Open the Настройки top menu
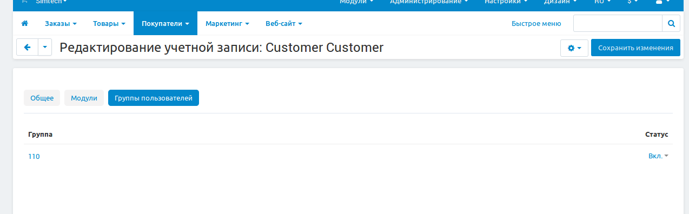The width and height of the screenshot is (689, 214). coord(506,2)
